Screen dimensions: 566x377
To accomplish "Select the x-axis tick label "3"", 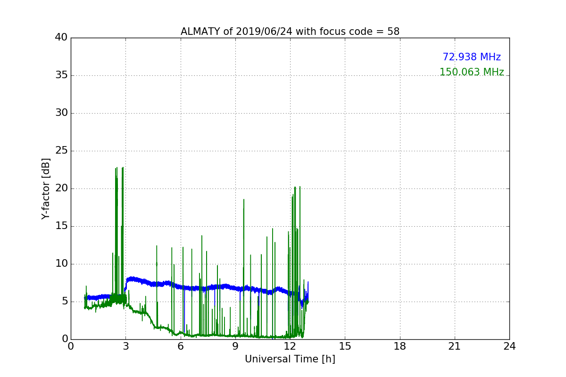I will pyautogui.click(x=125, y=346).
